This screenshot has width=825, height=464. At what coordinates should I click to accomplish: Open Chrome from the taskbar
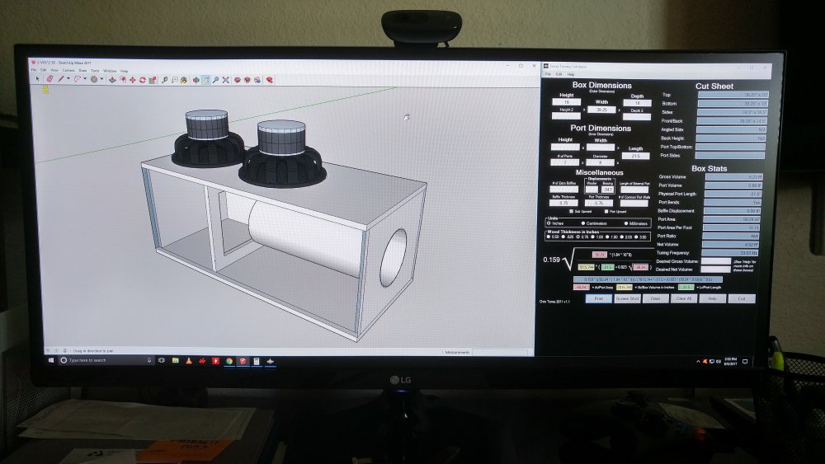pyautogui.click(x=229, y=361)
